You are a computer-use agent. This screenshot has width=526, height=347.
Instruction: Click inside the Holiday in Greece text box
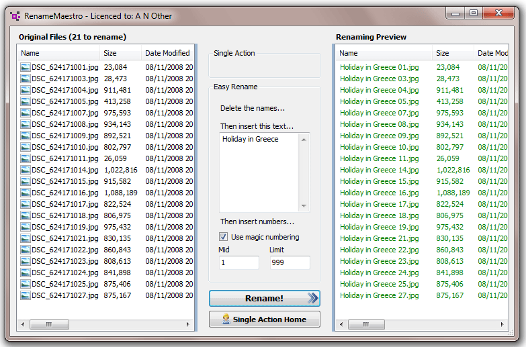259,172
